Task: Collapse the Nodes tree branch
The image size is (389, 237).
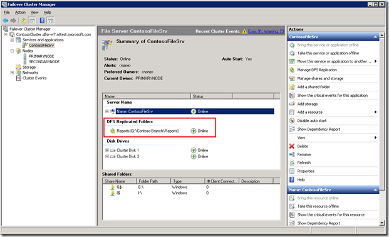Action: 12,51
